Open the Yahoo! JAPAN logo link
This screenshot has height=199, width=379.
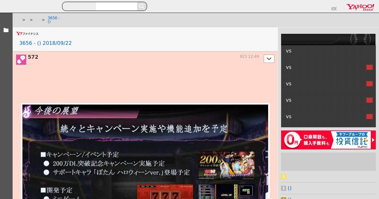(360, 7)
